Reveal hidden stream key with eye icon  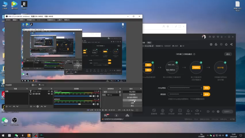click(202, 94)
